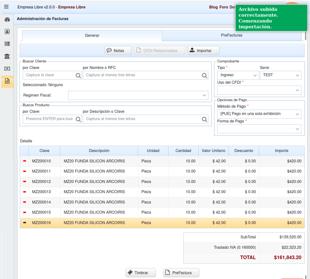Open the hamburger menu in the header
This screenshot has width=310, height=279.
point(6,7)
